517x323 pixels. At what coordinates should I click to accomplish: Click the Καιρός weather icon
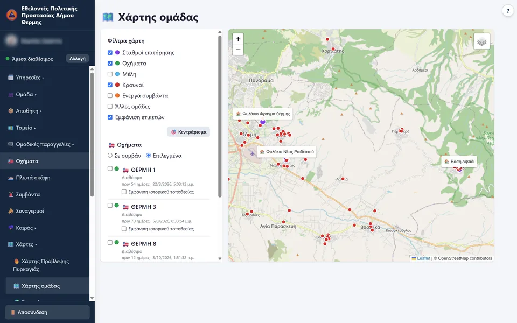(11, 228)
